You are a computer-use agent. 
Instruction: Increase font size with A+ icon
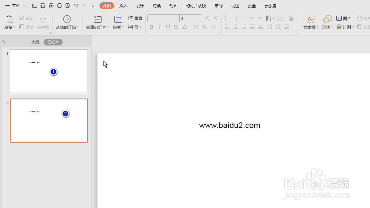click(x=207, y=18)
